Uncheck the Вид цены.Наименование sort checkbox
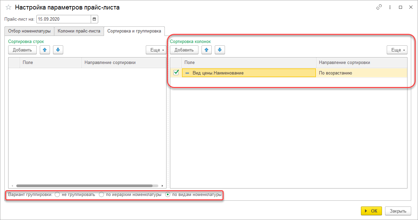This screenshot has height=220, width=418. [176, 72]
